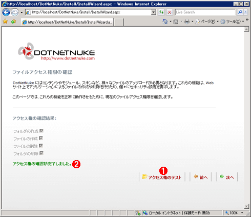Stop loading with red X icon
The image size is (251, 217).
170,12
